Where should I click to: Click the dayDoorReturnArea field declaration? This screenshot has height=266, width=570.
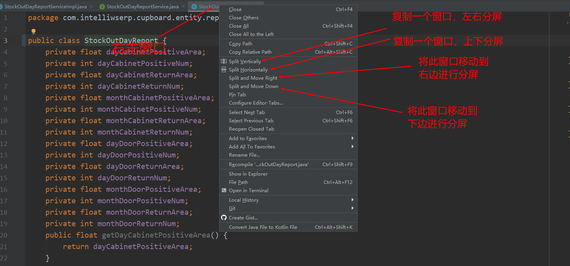point(114,167)
